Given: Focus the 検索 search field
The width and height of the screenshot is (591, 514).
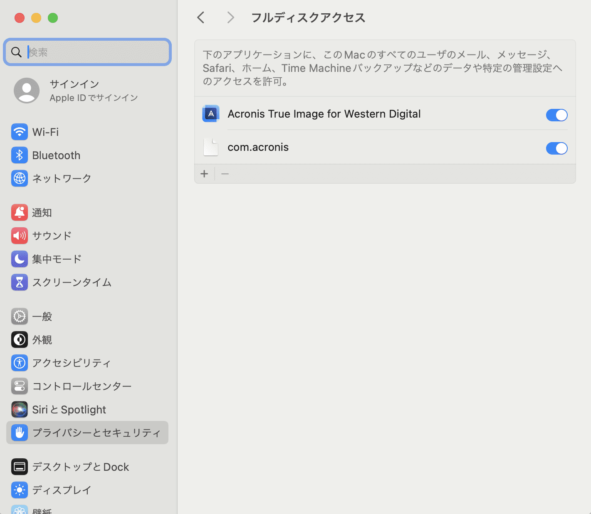Looking at the screenshot, I should pos(87,52).
